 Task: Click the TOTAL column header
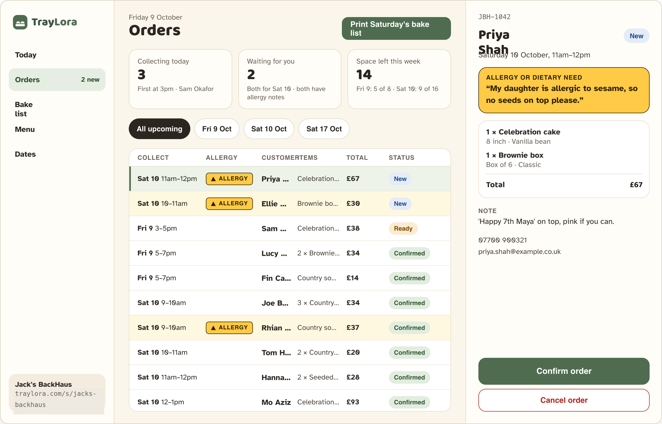pos(357,157)
